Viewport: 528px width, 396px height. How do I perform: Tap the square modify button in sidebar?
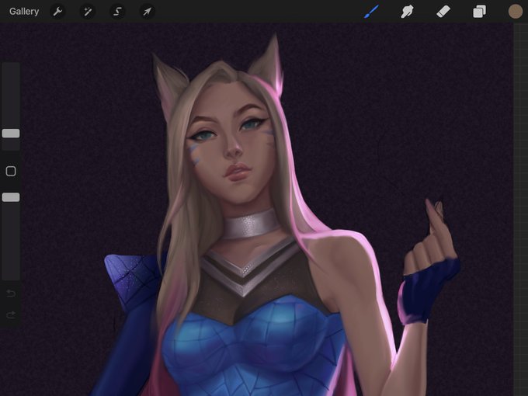coord(11,171)
